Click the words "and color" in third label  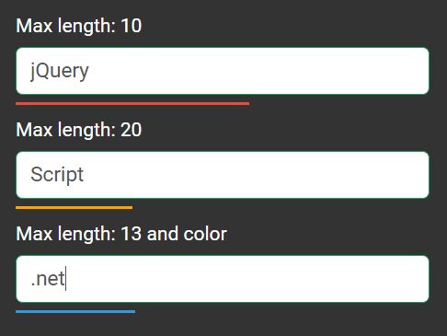click(x=187, y=234)
